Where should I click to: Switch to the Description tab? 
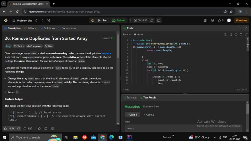coord(13,28)
